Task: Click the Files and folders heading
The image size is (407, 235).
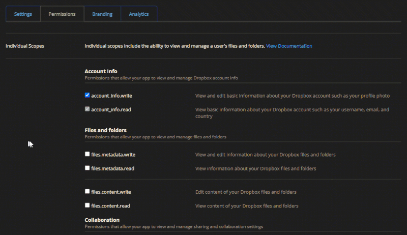Action: coord(105,130)
